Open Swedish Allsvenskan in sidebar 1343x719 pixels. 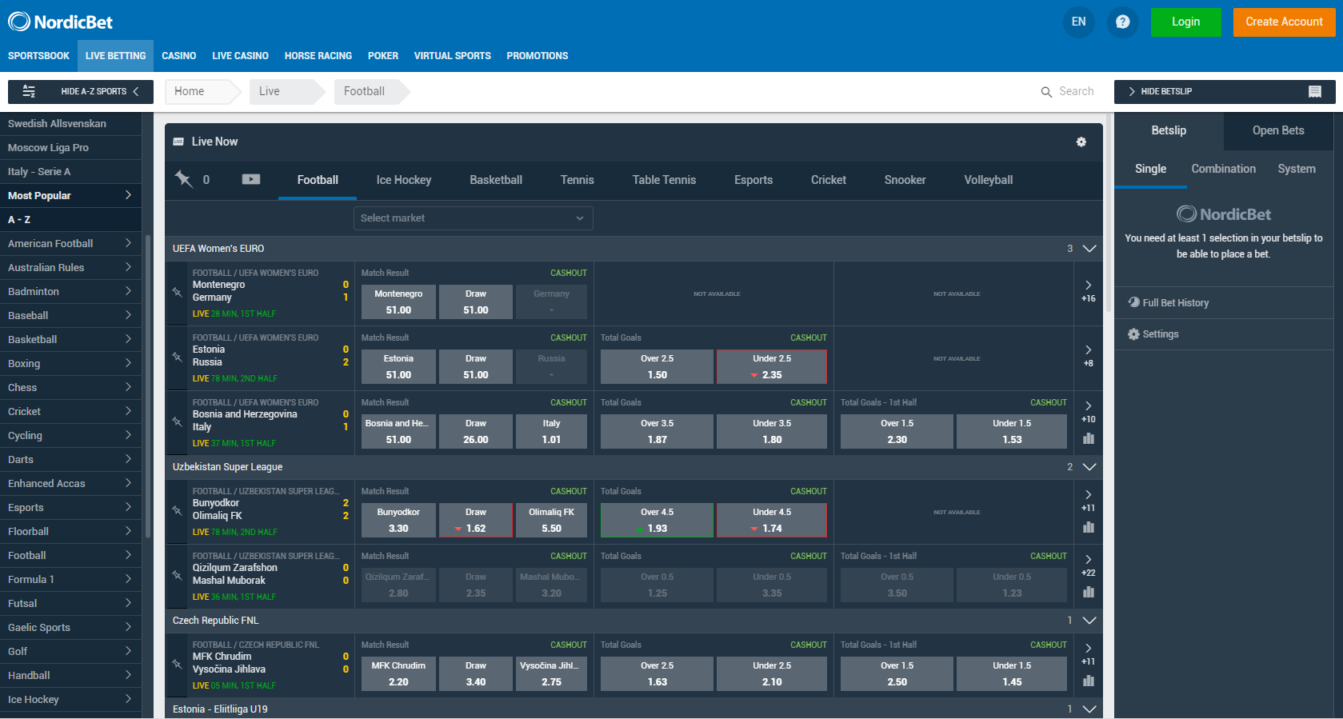[x=70, y=124]
